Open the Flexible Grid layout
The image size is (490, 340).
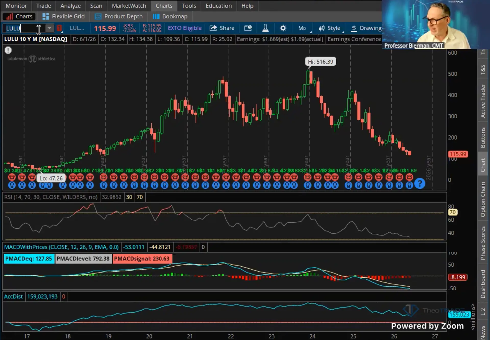coord(63,16)
